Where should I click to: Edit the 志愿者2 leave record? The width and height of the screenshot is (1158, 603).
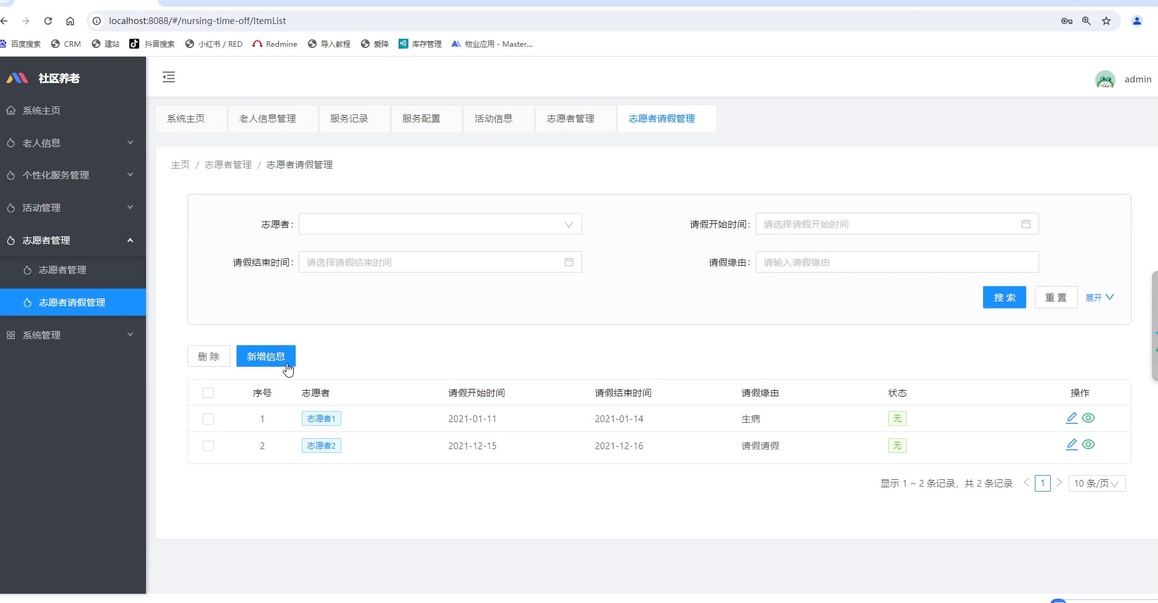(1072, 444)
